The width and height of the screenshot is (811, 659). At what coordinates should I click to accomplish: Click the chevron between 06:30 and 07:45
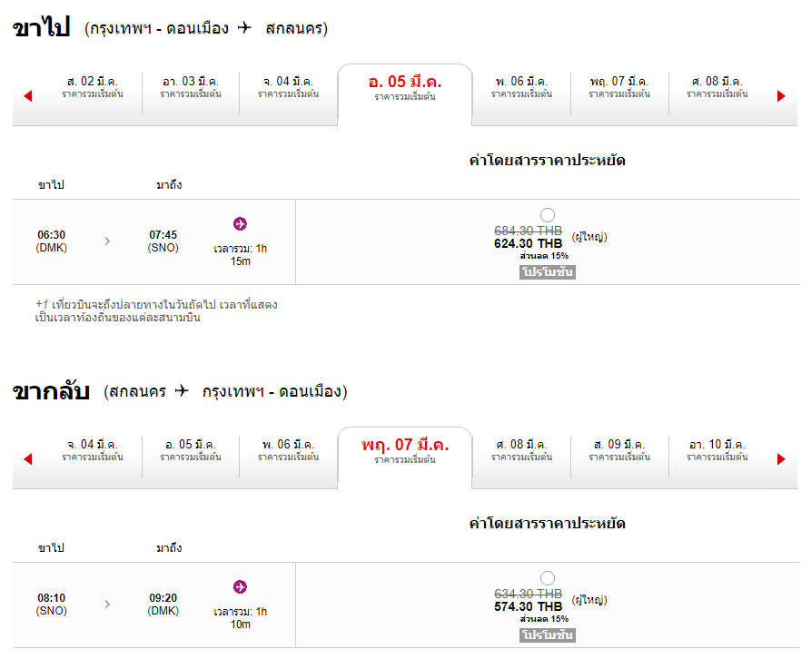pyautogui.click(x=107, y=241)
